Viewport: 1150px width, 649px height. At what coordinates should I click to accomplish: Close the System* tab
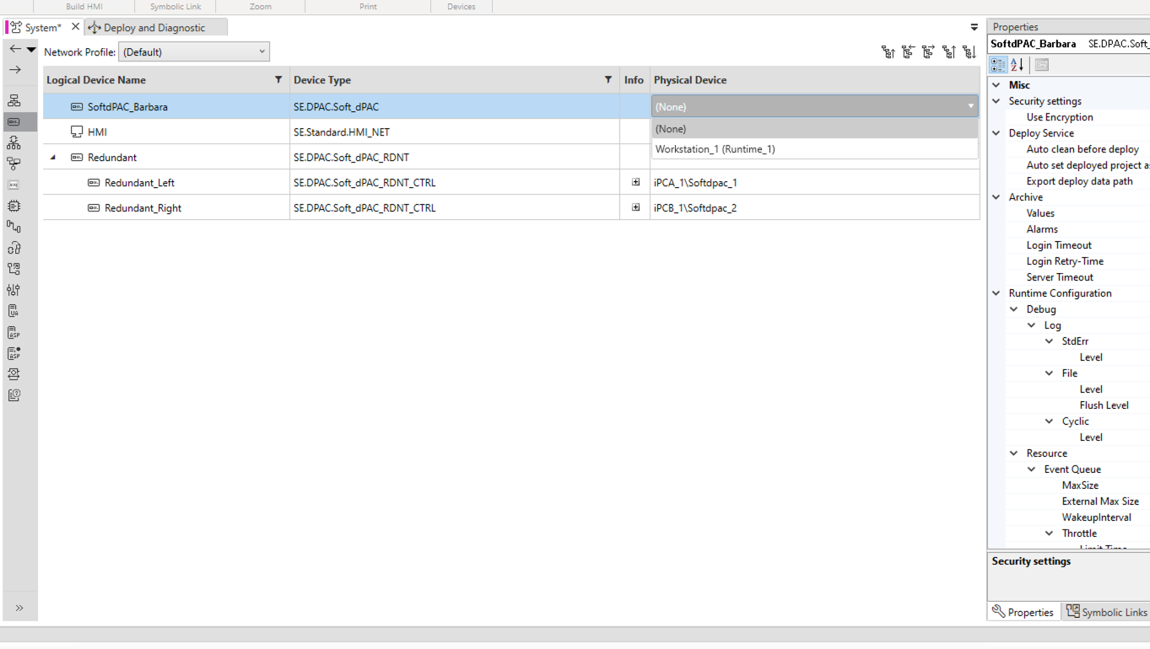75,27
